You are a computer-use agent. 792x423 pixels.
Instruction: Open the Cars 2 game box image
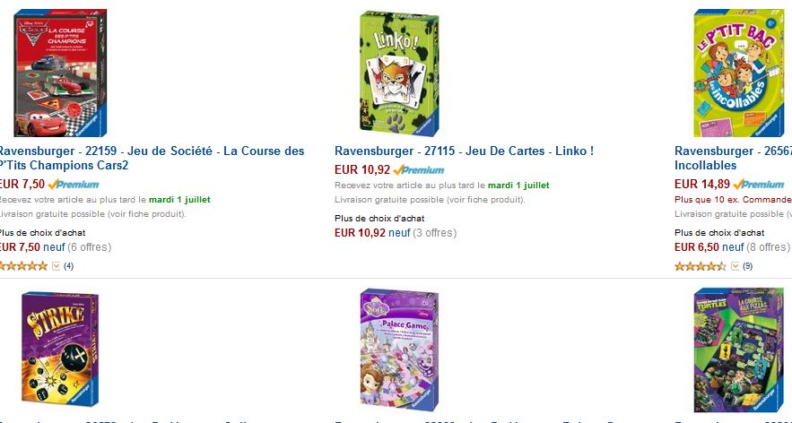pyautogui.click(x=60, y=73)
